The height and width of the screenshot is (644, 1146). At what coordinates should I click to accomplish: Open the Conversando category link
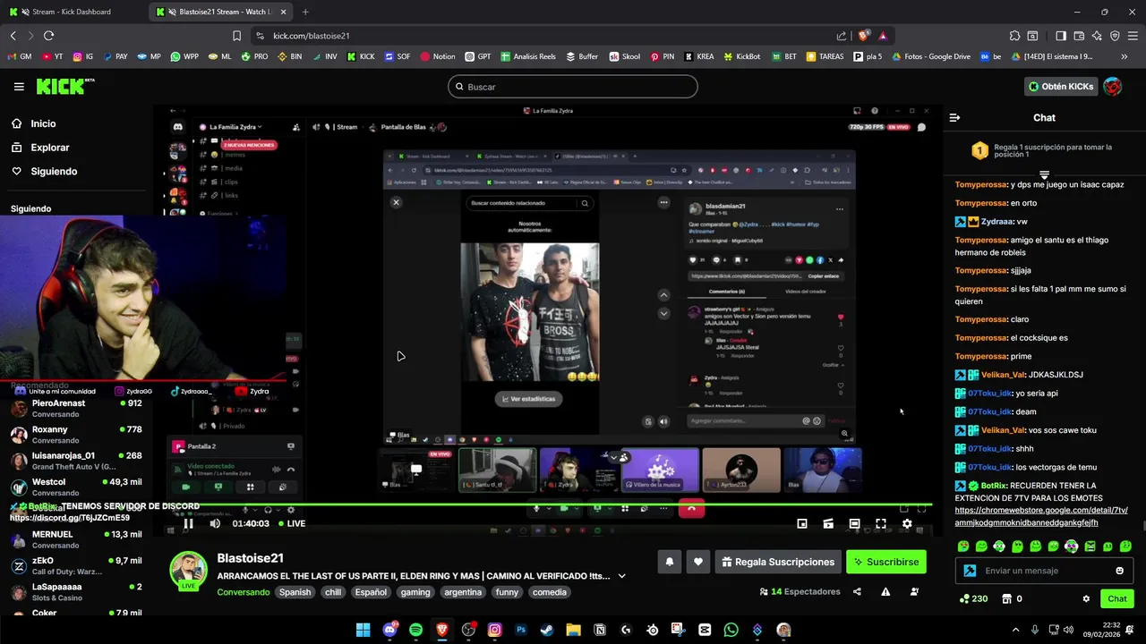point(243,592)
